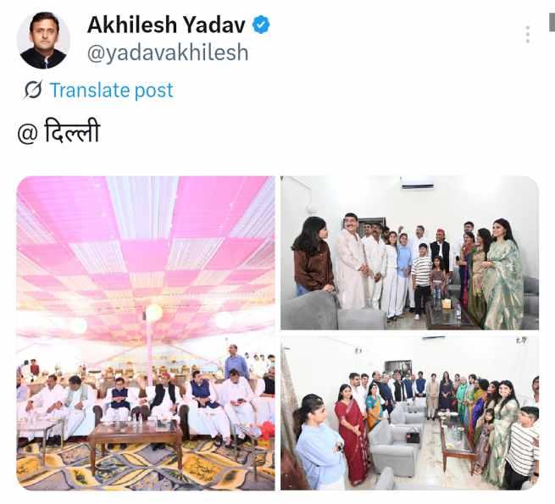The width and height of the screenshot is (555, 504).
Task: Click the grey armchair in top-right photo
Action: (x=310, y=311)
